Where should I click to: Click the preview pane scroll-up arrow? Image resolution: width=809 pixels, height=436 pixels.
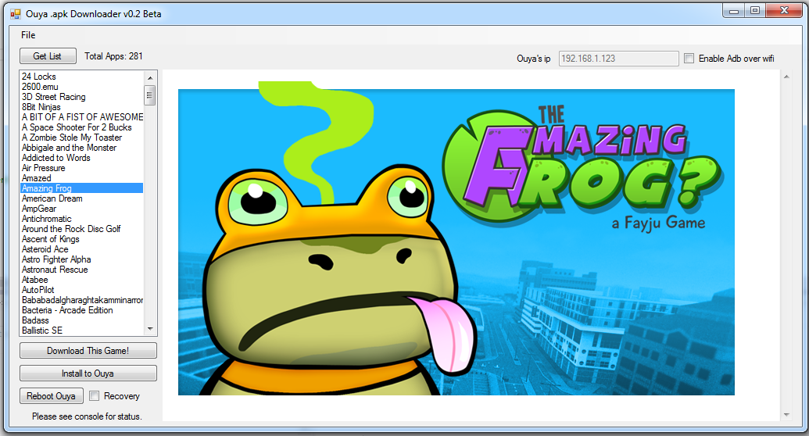pos(786,77)
